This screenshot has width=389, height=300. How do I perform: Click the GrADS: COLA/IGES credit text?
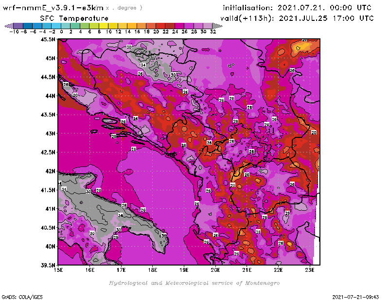click(x=22, y=297)
